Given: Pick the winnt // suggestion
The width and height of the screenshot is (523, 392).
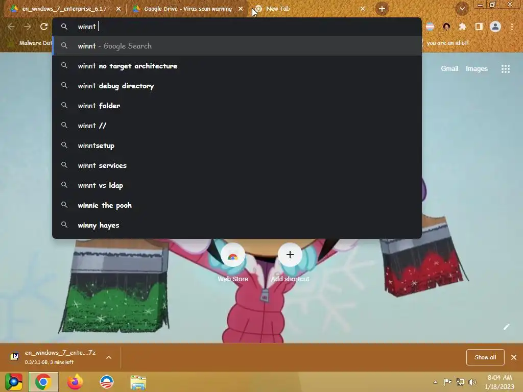Looking at the screenshot, I should [x=237, y=126].
